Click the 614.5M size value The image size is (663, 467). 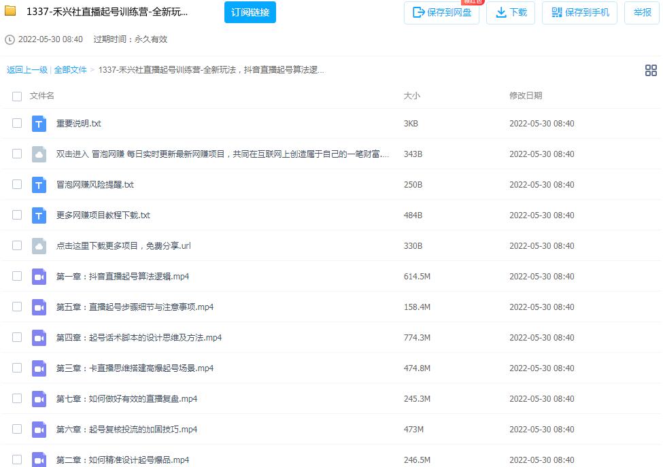click(x=417, y=277)
